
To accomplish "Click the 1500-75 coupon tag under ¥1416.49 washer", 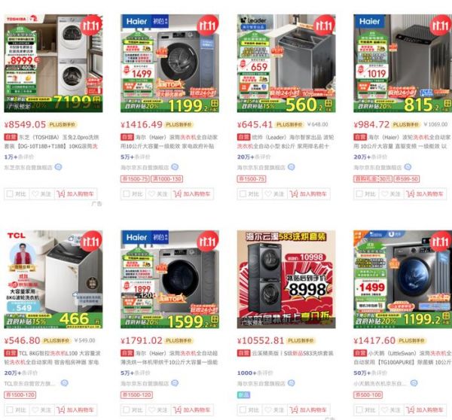I will 135,179.
